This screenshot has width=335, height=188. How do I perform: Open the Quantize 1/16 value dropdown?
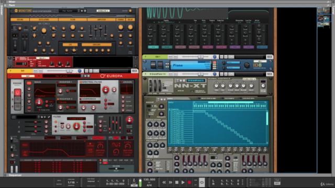tap(72, 182)
